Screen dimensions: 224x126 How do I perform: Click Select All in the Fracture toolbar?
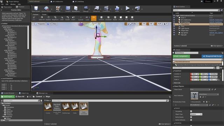point(42,18)
